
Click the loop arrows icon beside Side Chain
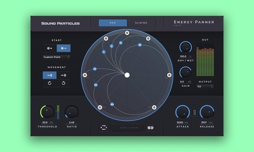(x=104, y=128)
